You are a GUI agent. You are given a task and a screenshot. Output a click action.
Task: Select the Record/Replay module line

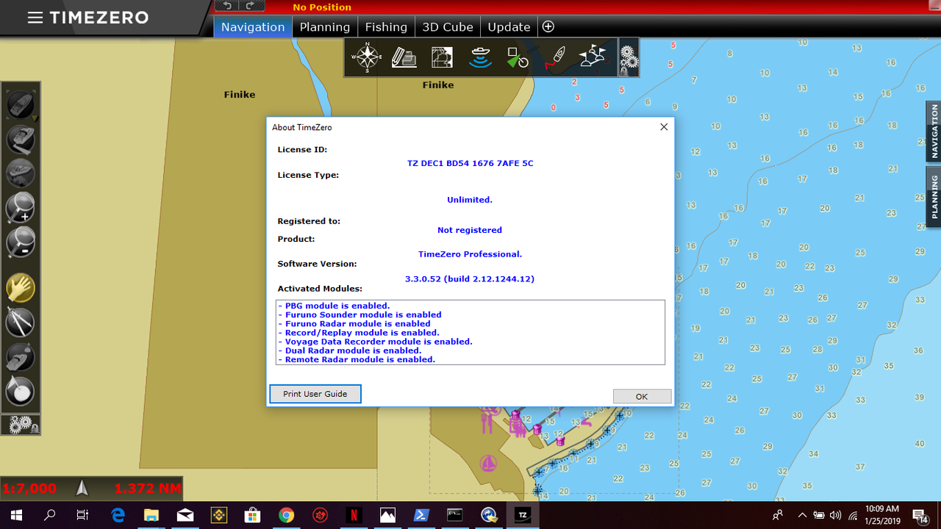click(359, 333)
